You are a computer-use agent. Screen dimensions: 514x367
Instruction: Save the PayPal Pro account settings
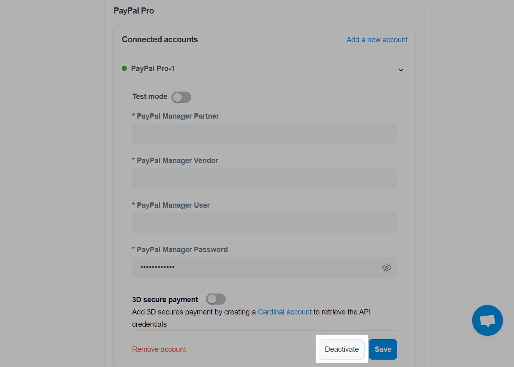point(382,349)
